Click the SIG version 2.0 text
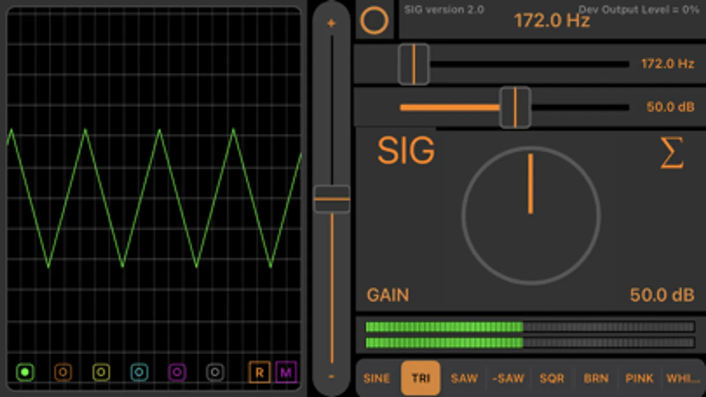The image size is (706, 397). click(x=444, y=10)
